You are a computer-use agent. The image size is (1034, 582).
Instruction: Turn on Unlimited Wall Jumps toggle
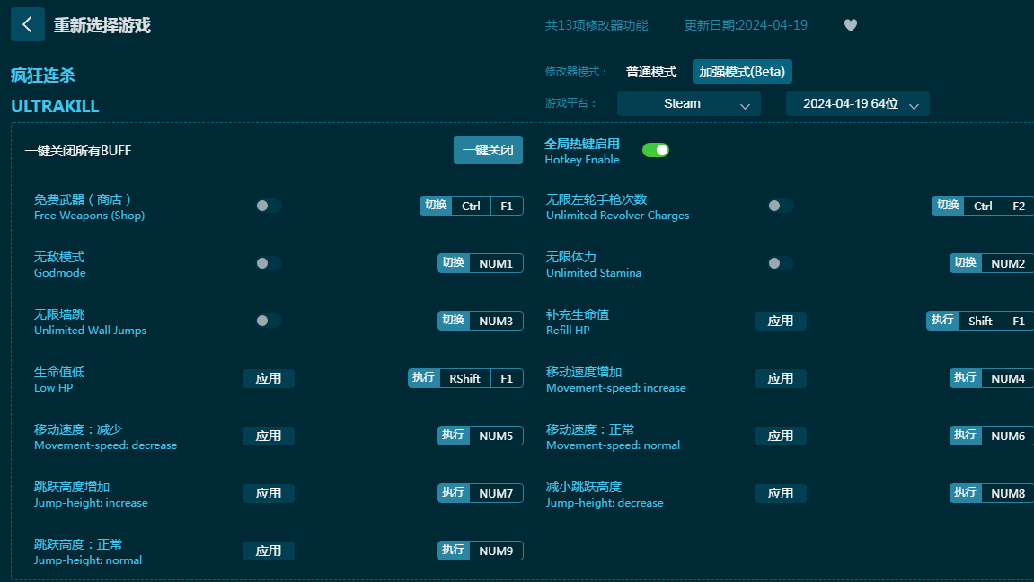pos(269,321)
